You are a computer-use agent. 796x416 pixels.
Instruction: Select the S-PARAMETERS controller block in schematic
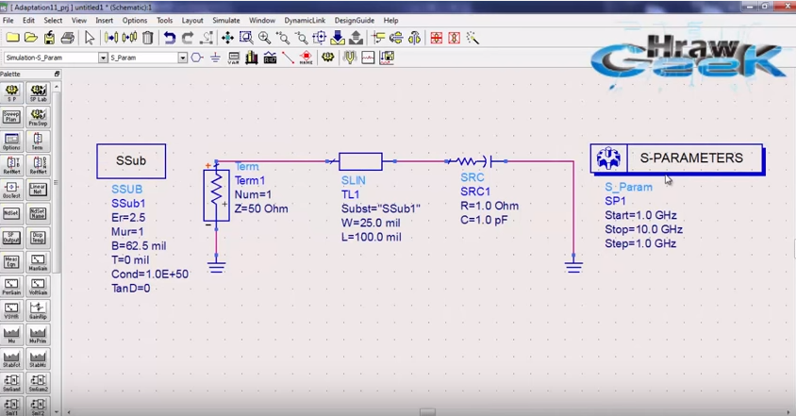click(x=677, y=158)
